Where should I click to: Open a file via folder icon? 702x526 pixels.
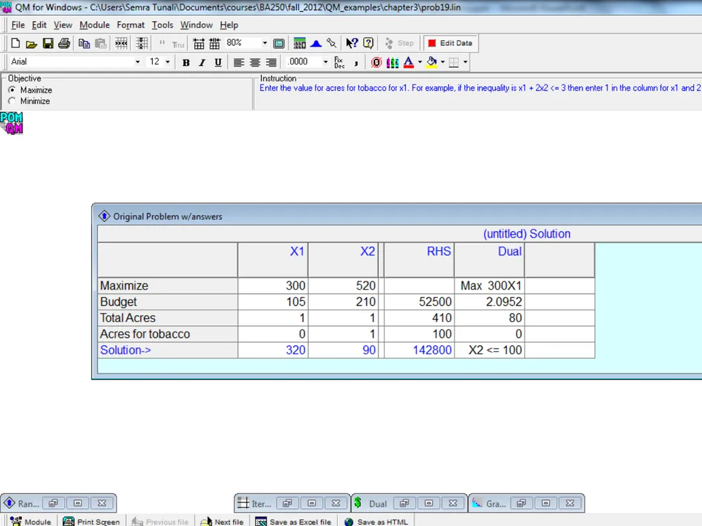coord(32,43)
